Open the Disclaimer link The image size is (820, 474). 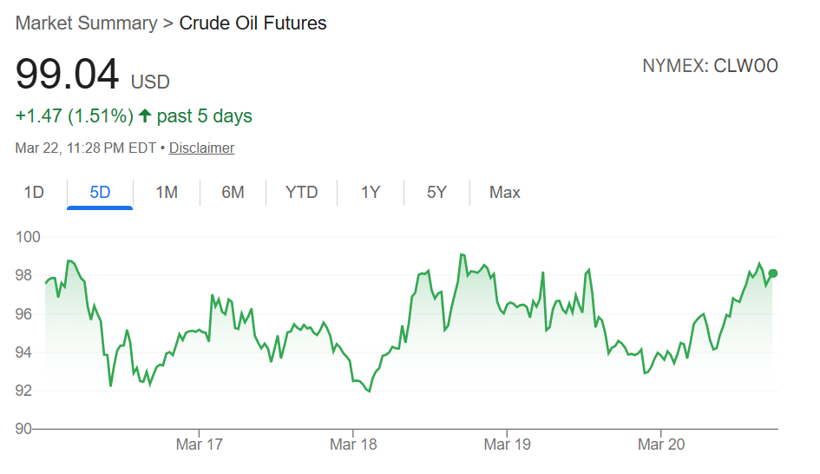pos(201,148)
